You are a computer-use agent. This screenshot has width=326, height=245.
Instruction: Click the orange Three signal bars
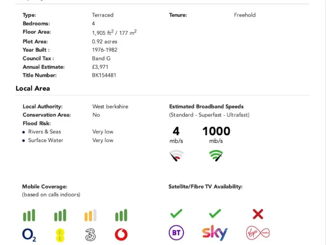click(x=90, y=216)
